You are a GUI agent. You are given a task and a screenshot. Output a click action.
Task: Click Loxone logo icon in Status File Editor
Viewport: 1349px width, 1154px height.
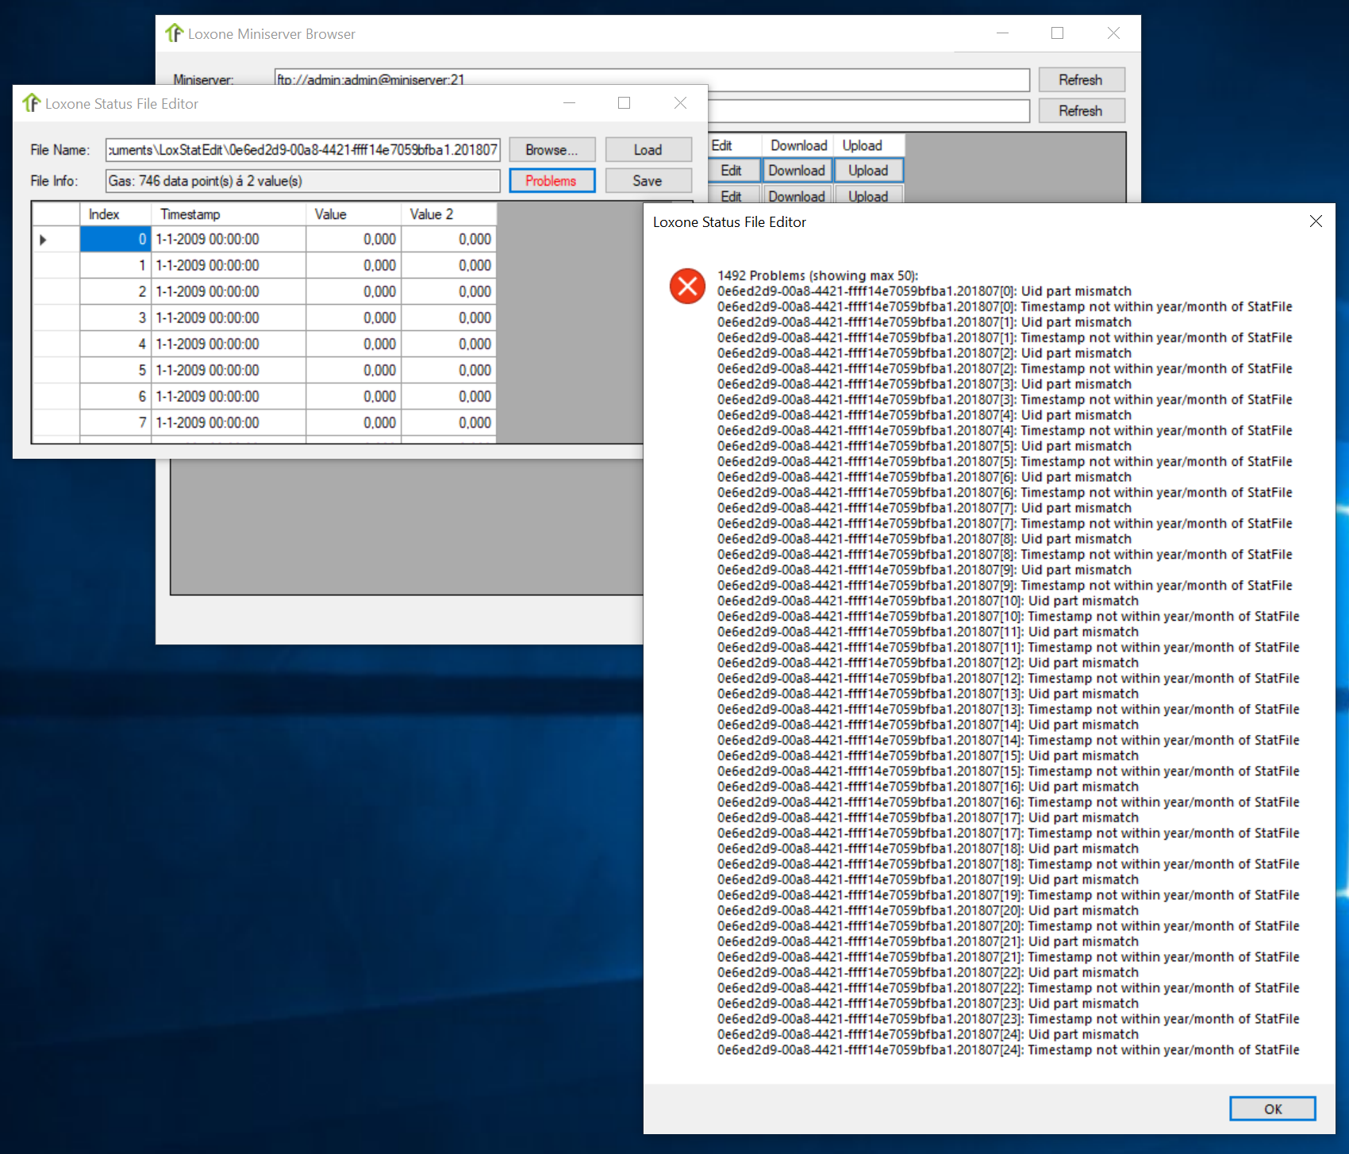coord(31,103)
